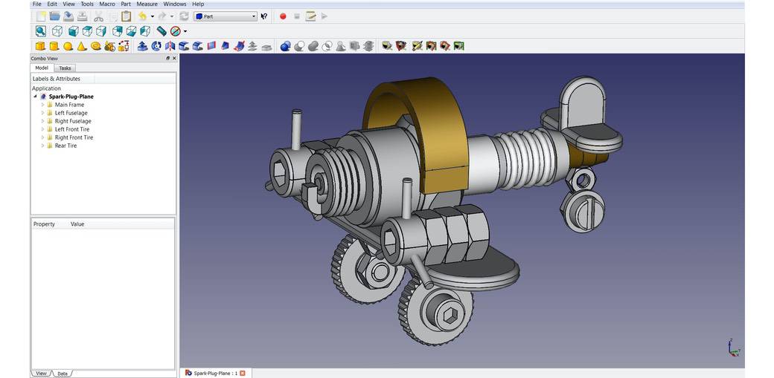The image size is (774, 378).
Task: Expand the Left Fuselage group
Action: (x=43, y=113)
